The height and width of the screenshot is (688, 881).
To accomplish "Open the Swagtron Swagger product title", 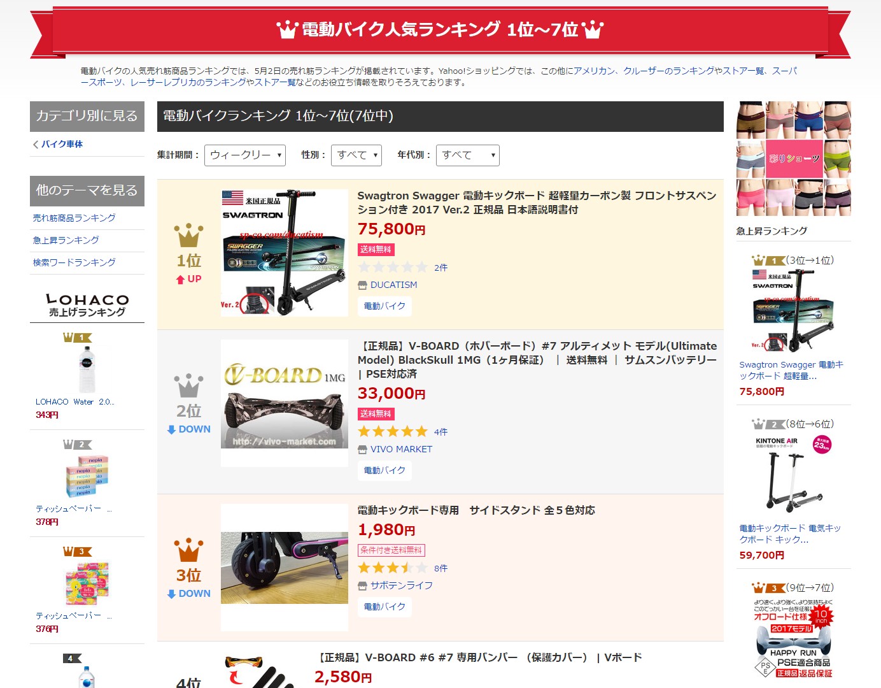I will (x=537, y=203).
